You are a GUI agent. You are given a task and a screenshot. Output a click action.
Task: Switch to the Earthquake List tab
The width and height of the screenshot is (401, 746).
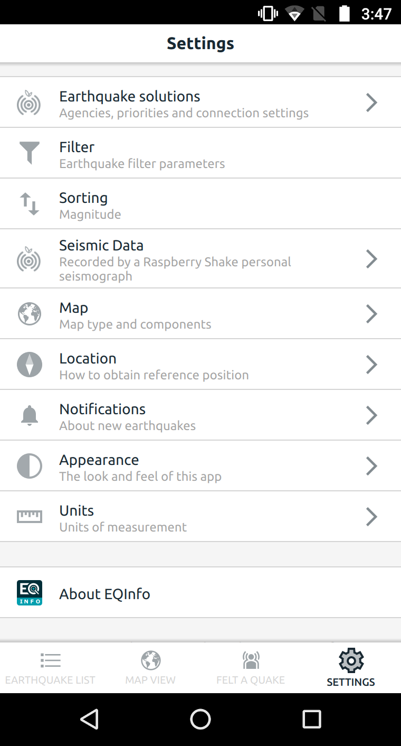click(x=50, y=668)
